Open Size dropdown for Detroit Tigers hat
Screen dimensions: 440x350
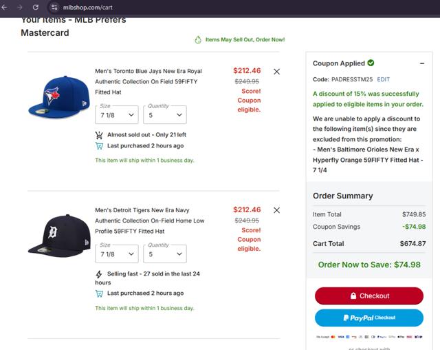(117, 254)
